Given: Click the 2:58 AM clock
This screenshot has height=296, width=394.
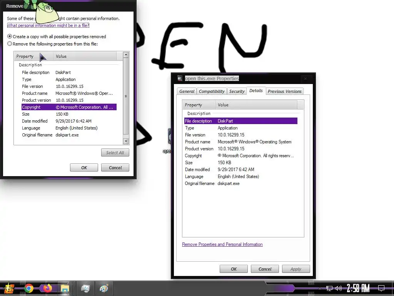Looking at the screenshot, I should pos(358,288).
